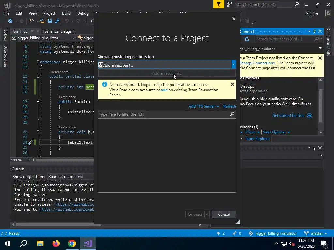Click the pencil pending changes indicator in status bar

(x=235, y=233)
